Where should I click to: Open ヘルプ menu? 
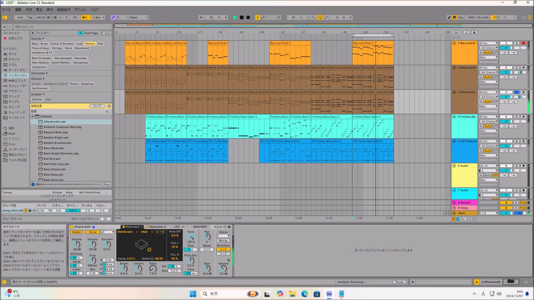[95, 9]
